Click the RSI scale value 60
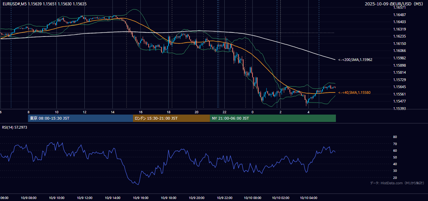 tap(395, 150)
